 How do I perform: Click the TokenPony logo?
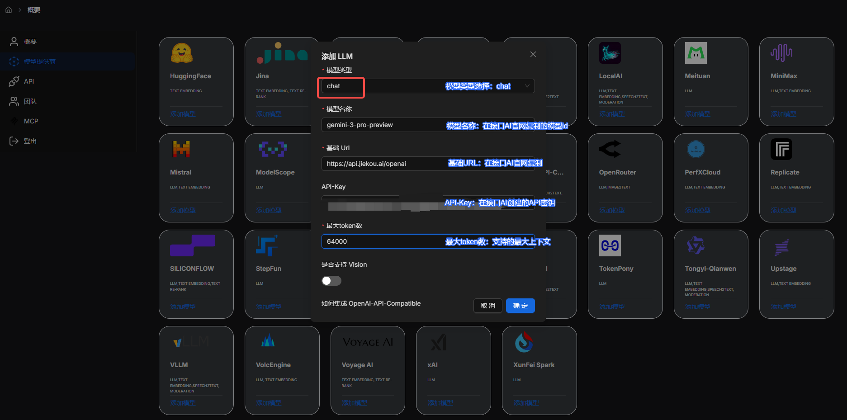[610, 245]
